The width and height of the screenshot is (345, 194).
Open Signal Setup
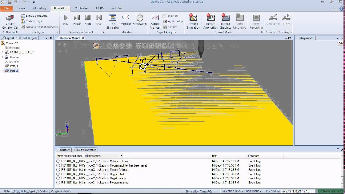point(173,21)
